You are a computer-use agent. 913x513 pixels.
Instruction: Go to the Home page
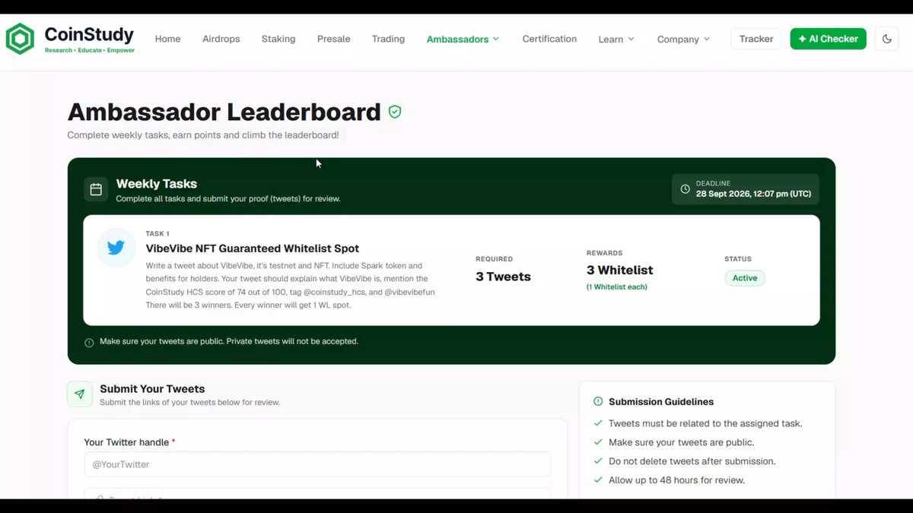168,39
